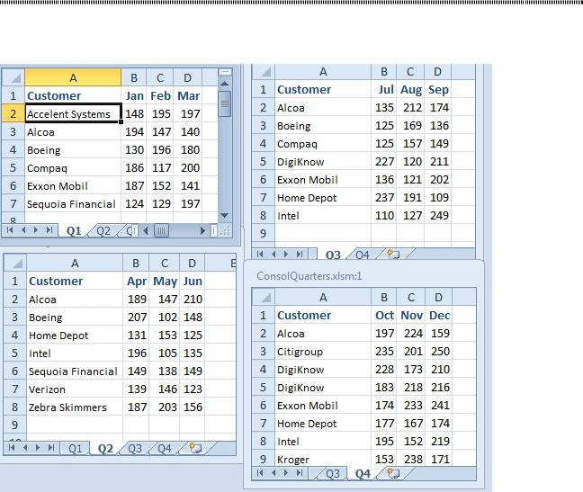Switch to Q1 tab in Q2 window
This screenshot has width=583, height=492.
(x=75, y=449)
